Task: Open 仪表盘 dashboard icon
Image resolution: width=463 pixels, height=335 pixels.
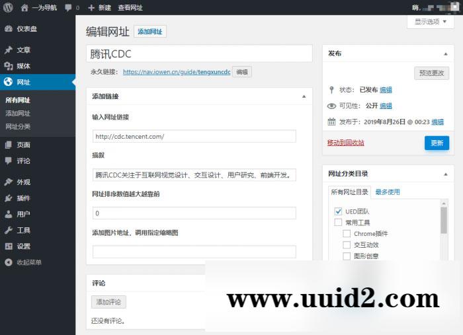Action: (x=9, y=28)
